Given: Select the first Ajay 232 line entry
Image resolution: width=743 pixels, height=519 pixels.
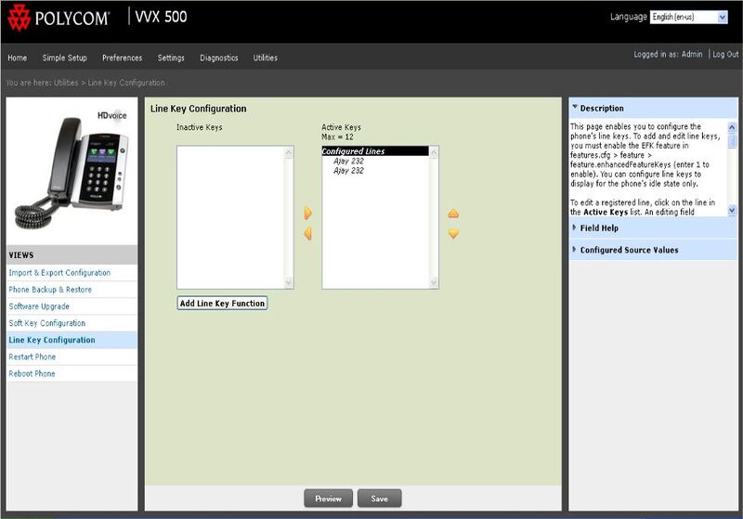Looking at the screenshot, I should coord(348,161).
